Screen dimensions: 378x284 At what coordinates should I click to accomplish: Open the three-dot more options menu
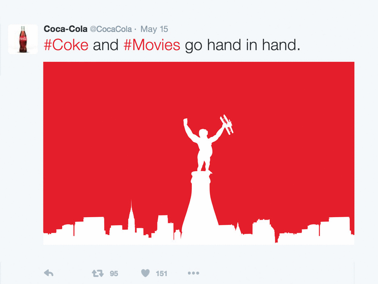point(193,273)
